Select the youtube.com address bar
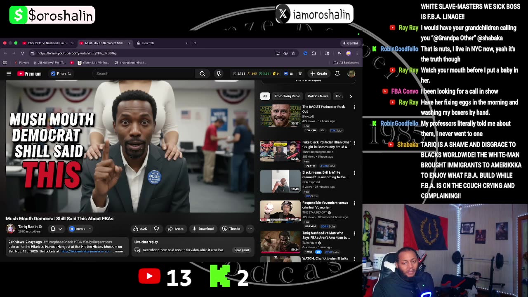 pyautogui.click(x=153, y=53)
